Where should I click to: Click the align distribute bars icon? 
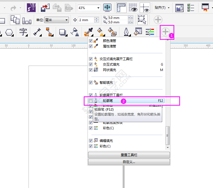click(27, 21)
